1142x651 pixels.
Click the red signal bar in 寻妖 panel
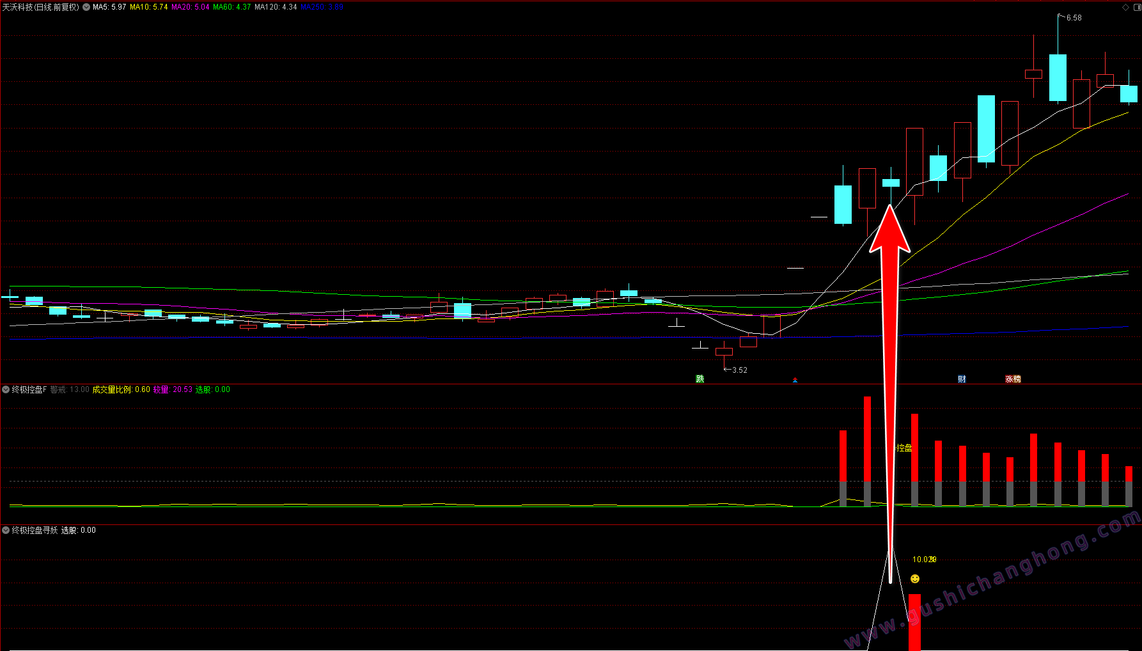[x=914, y=622]
